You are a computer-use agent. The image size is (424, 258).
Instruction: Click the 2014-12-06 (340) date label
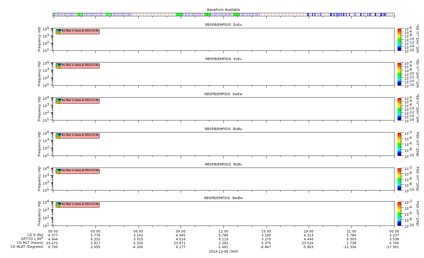223,251
